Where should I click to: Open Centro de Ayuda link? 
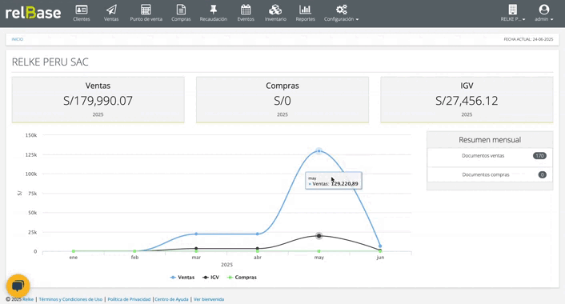point(171,299)
